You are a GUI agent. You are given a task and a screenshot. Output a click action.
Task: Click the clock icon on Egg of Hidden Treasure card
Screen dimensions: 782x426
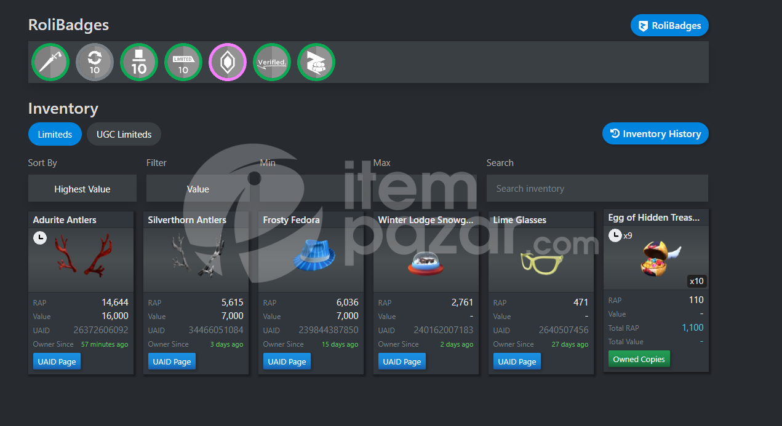tap(615, 235)
